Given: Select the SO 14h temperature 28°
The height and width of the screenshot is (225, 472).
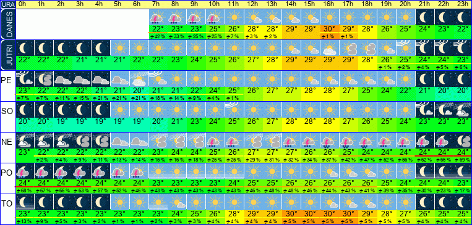Looking at the screenshot, I should tap(291, 121).
